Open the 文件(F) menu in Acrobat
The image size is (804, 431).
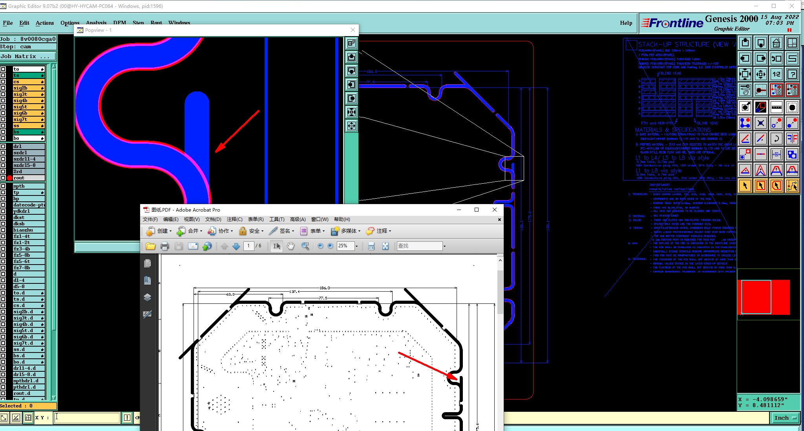point(150,219)
